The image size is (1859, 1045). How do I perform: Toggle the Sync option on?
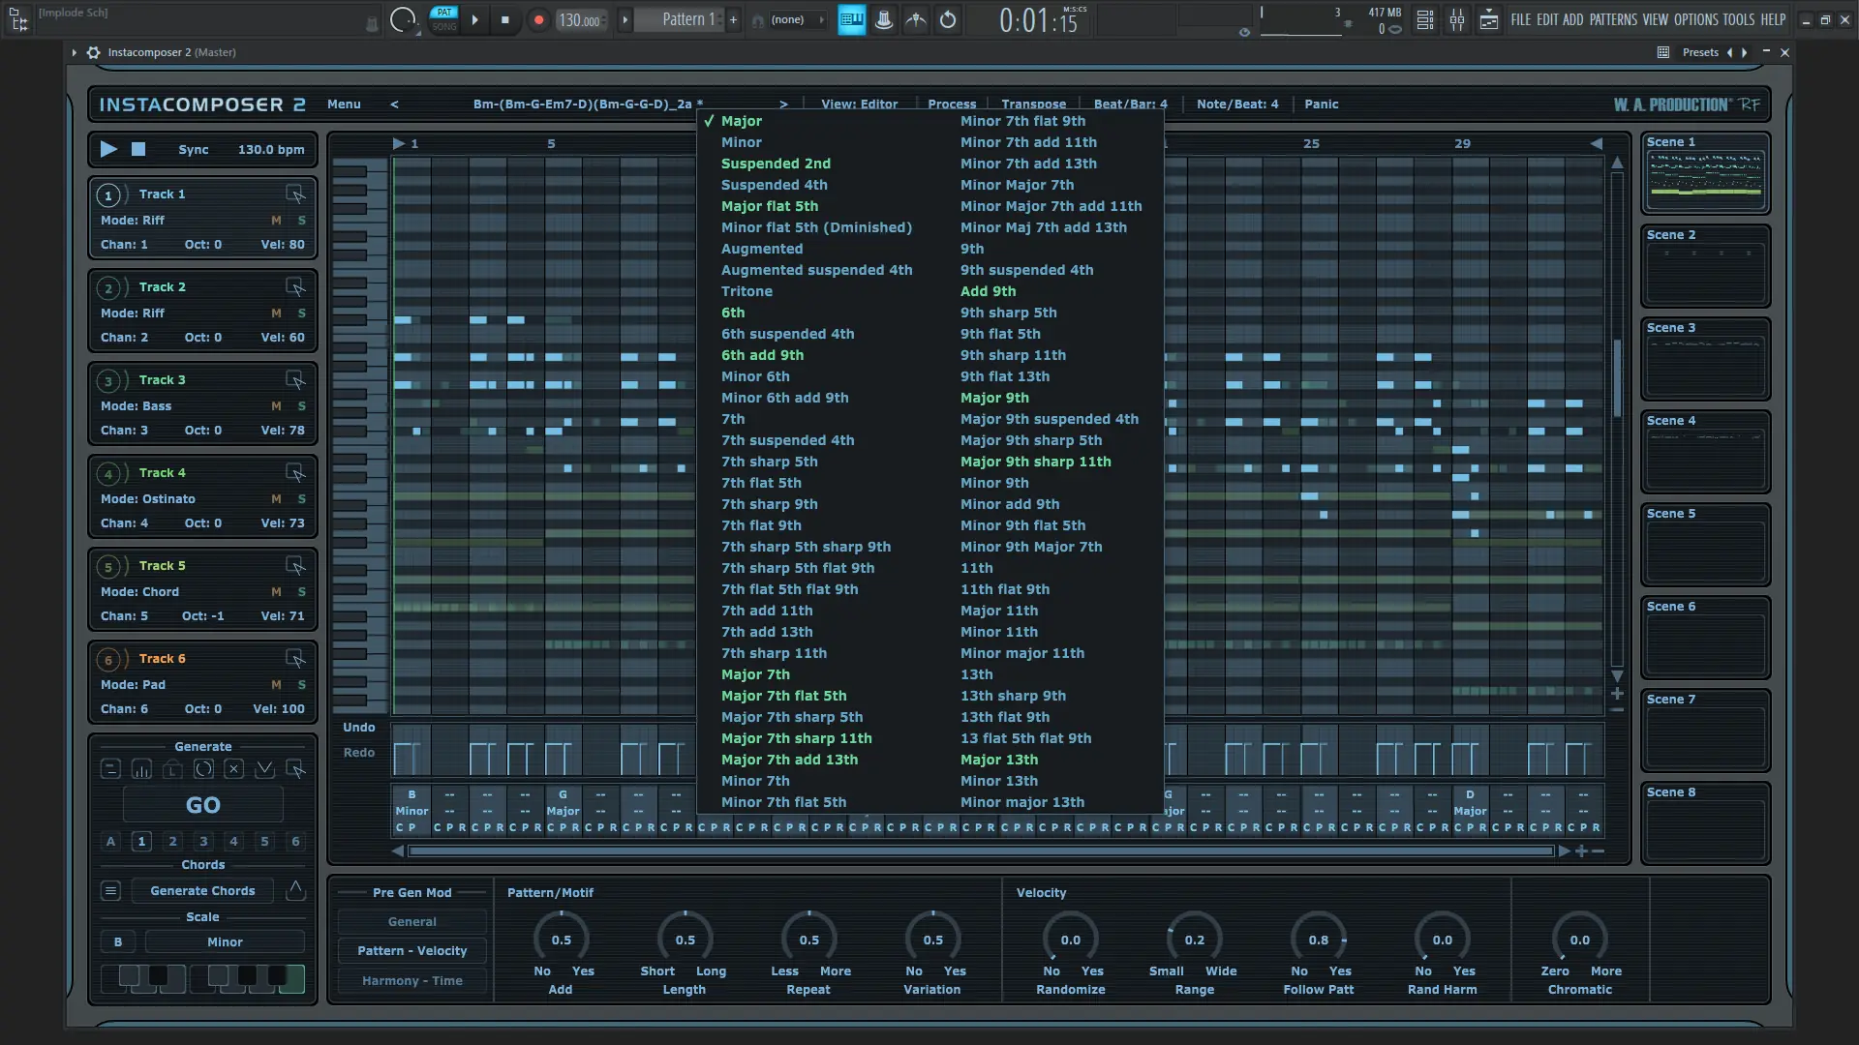194,150
